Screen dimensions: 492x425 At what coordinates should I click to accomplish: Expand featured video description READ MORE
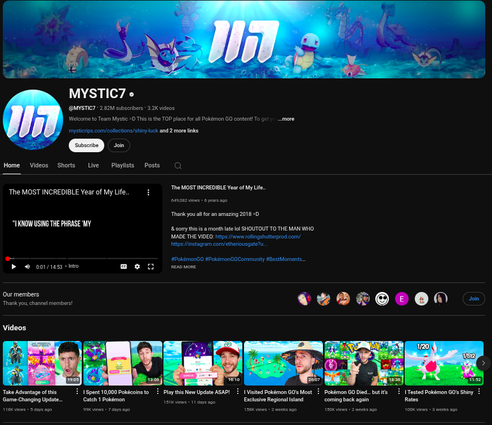(x=184, y=267)
